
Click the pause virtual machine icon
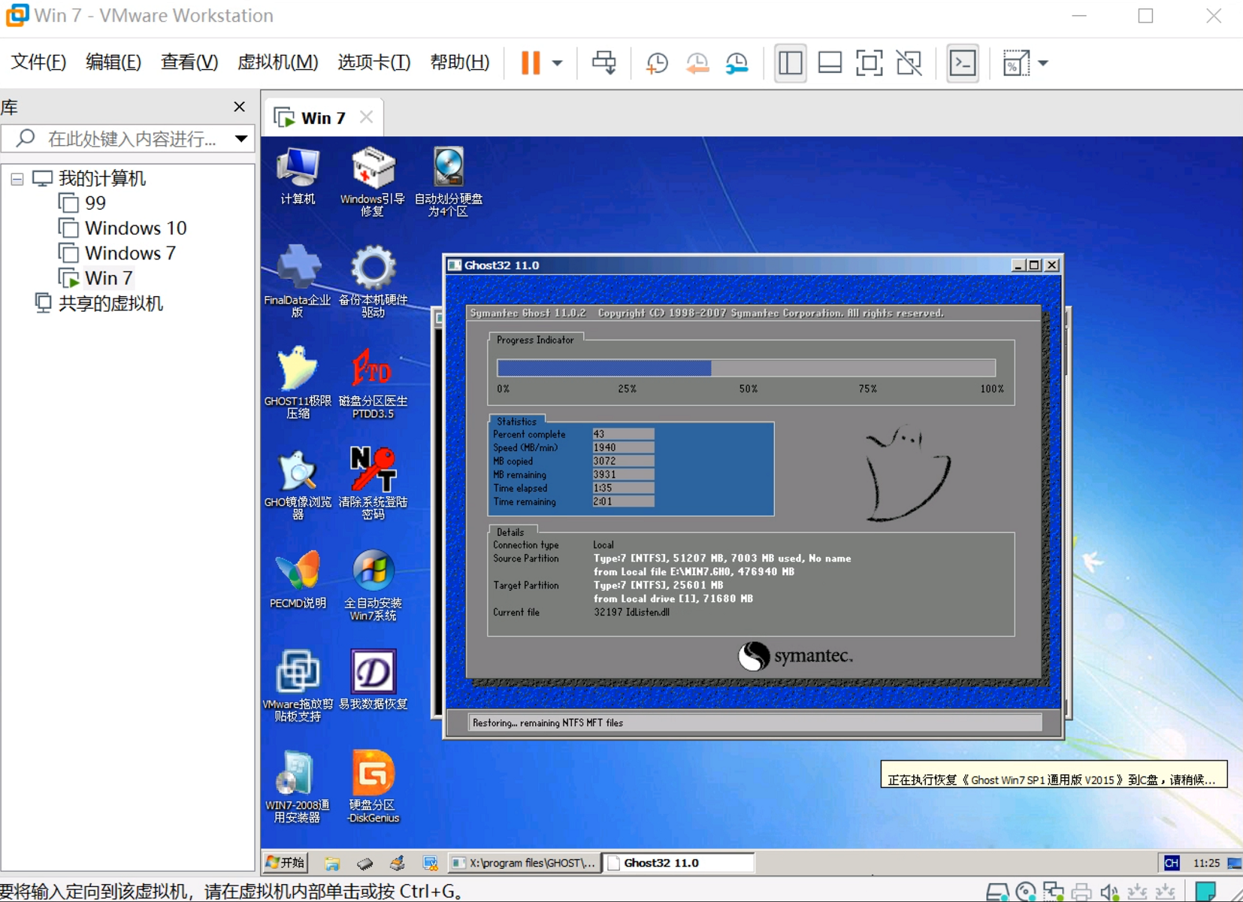click(x=531, y=63)
